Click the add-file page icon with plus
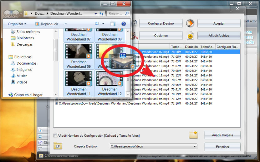Image resolution: width=260 pixels, height=162 pixels. point(190,36)
